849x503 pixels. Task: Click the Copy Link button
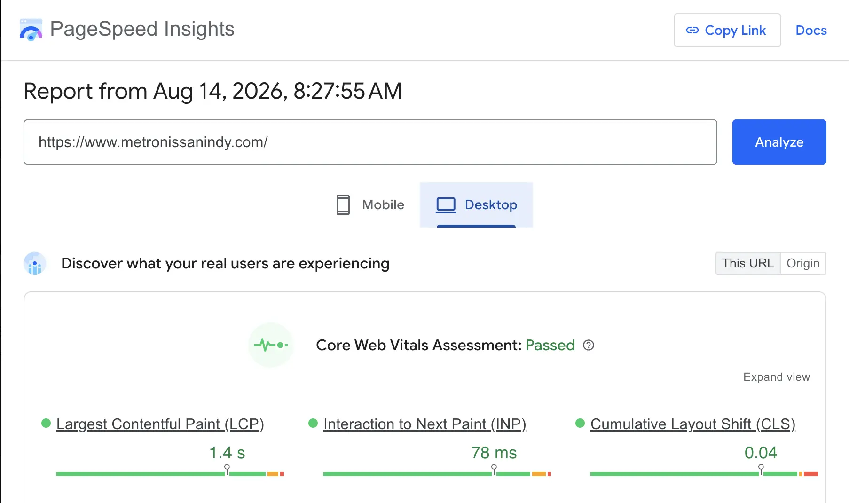pyautogui.click(x=727, y=30)
